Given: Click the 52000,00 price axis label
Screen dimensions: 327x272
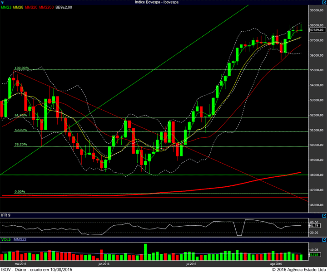Looking at the screenshot, I should click(317, 115).
